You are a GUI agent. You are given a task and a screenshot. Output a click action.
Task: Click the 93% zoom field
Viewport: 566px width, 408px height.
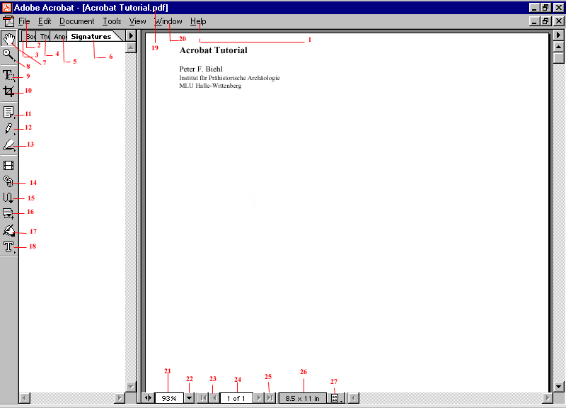click(169, 398)
